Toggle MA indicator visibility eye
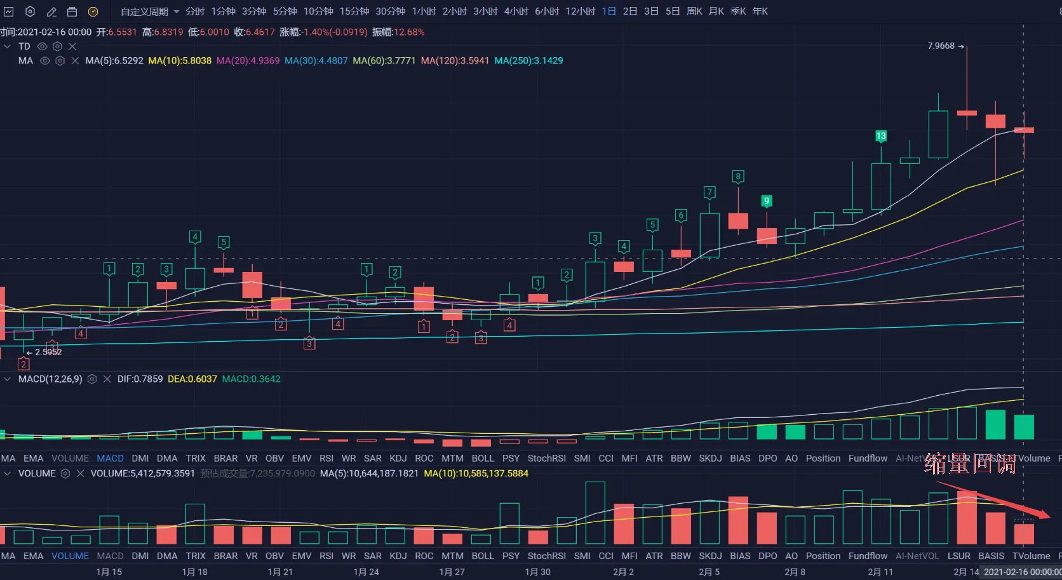The image size is (1062, 580). (x=44, y=61)
